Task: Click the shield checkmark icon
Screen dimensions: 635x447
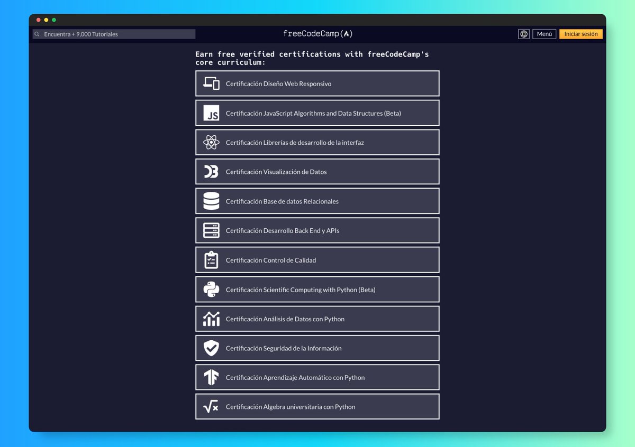Action: pos(211,348)
